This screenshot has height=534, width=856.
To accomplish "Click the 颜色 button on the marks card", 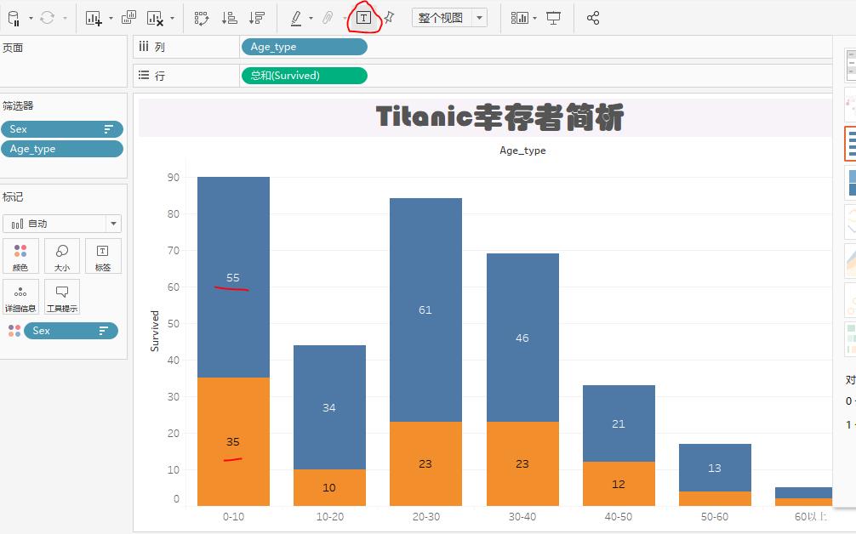I will pos(20,256).
